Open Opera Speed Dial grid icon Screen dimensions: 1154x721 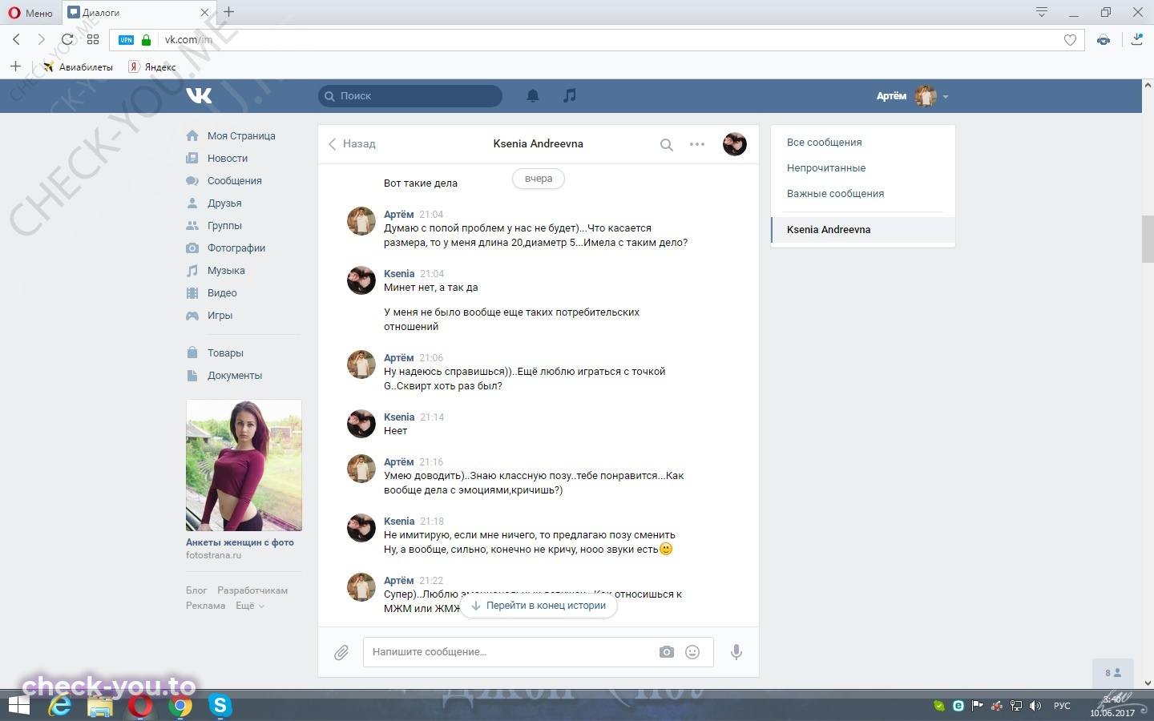[93, 39]
